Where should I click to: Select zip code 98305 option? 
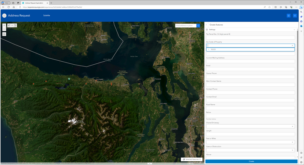point(250,49)
